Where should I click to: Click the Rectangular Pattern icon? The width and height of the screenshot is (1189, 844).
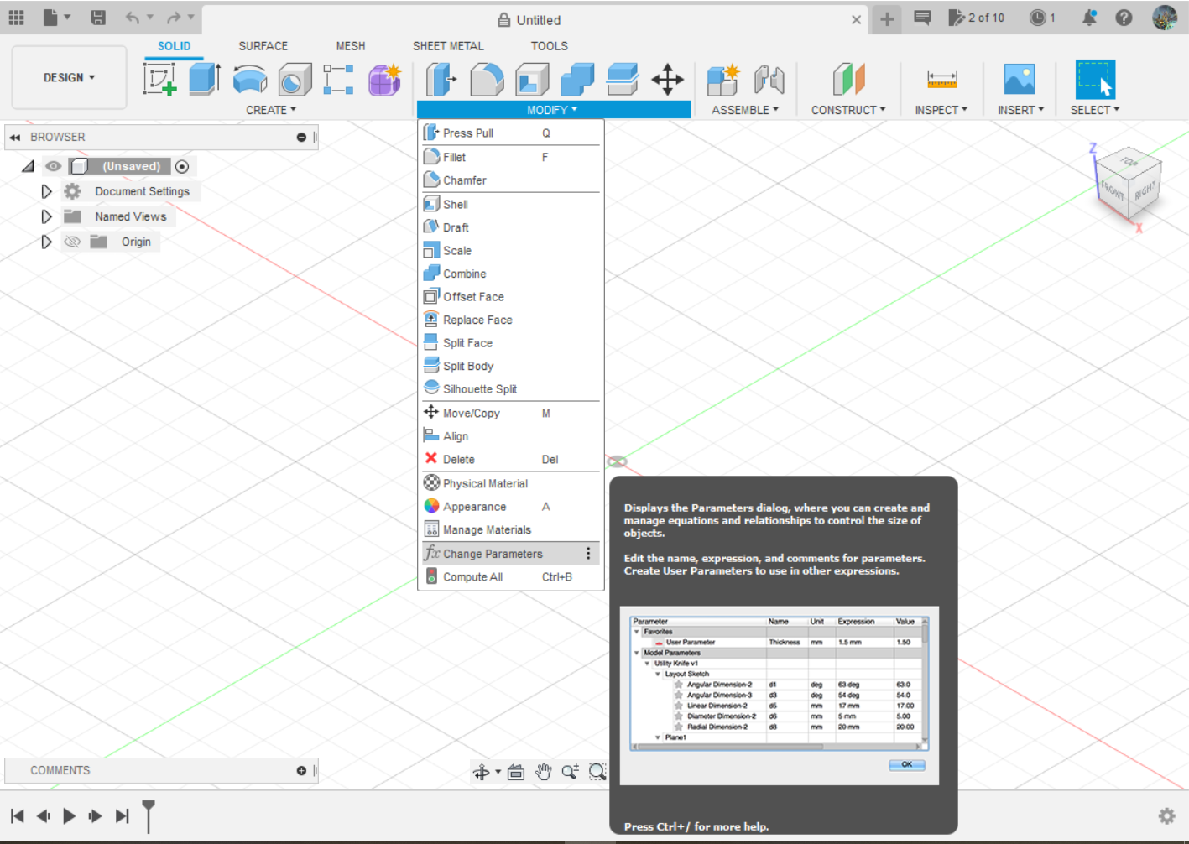point(338,80)
